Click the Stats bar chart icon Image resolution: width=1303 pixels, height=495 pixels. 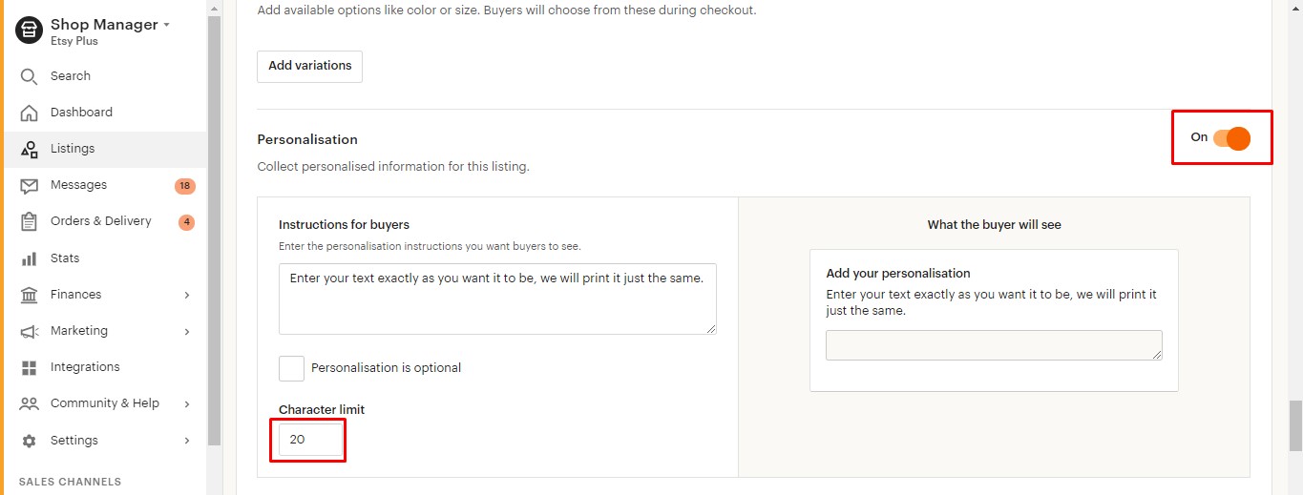[30, 258]
